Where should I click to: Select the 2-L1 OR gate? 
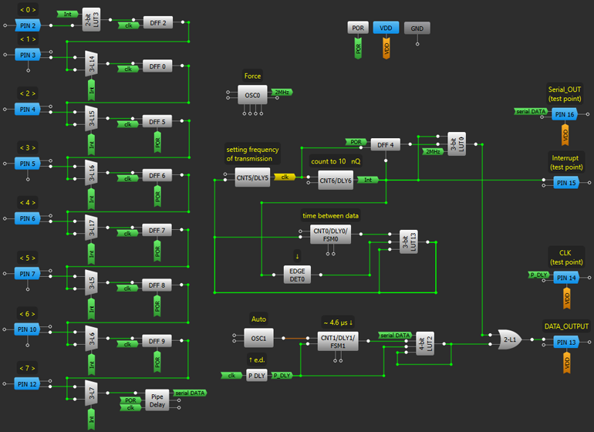510,338
